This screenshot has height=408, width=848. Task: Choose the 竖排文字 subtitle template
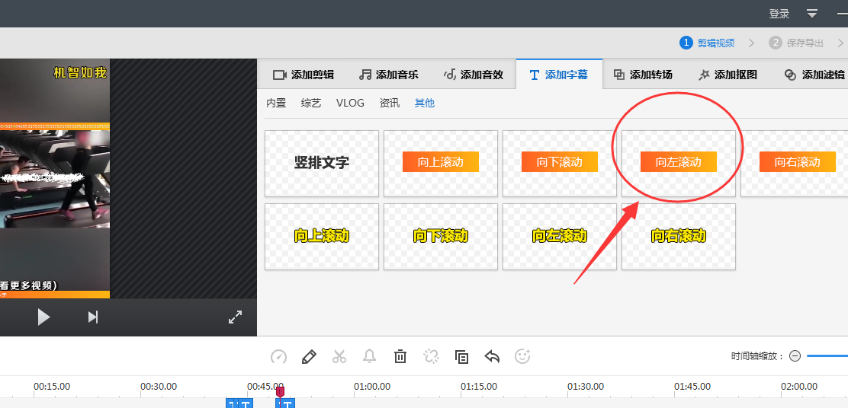tap(322, 164)
